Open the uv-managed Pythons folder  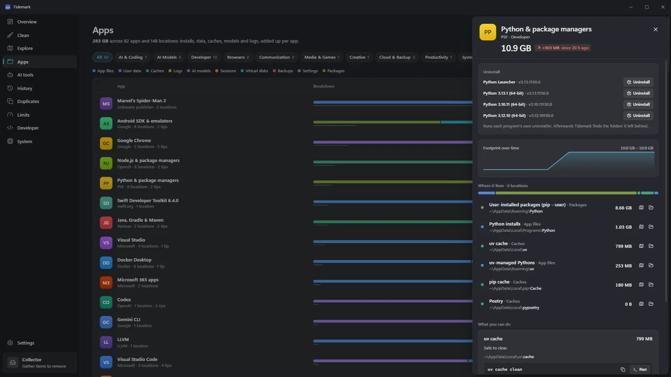[x=651, y=265]
